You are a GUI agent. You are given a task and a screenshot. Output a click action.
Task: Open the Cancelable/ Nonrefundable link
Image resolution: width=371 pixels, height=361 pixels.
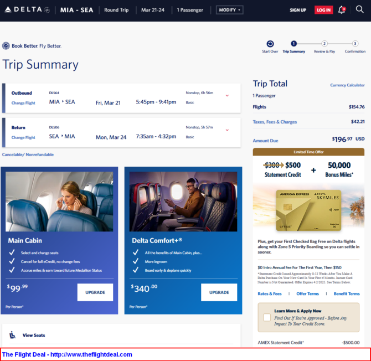pyautogui.click(x=28, y=154)
